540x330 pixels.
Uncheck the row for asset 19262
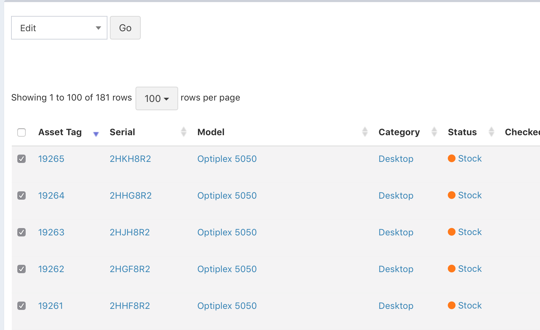pos(21,269)
